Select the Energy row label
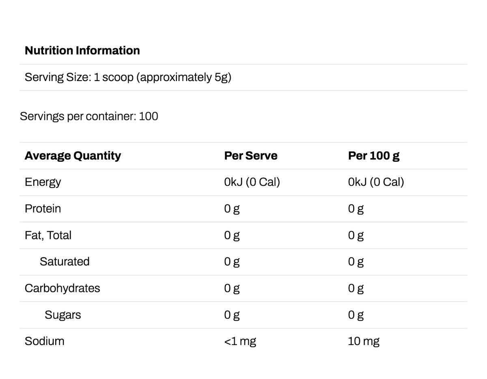This screenshot has width=487, height=379. click(x=43, y=182)
